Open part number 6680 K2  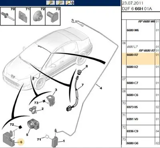point(132,67)
